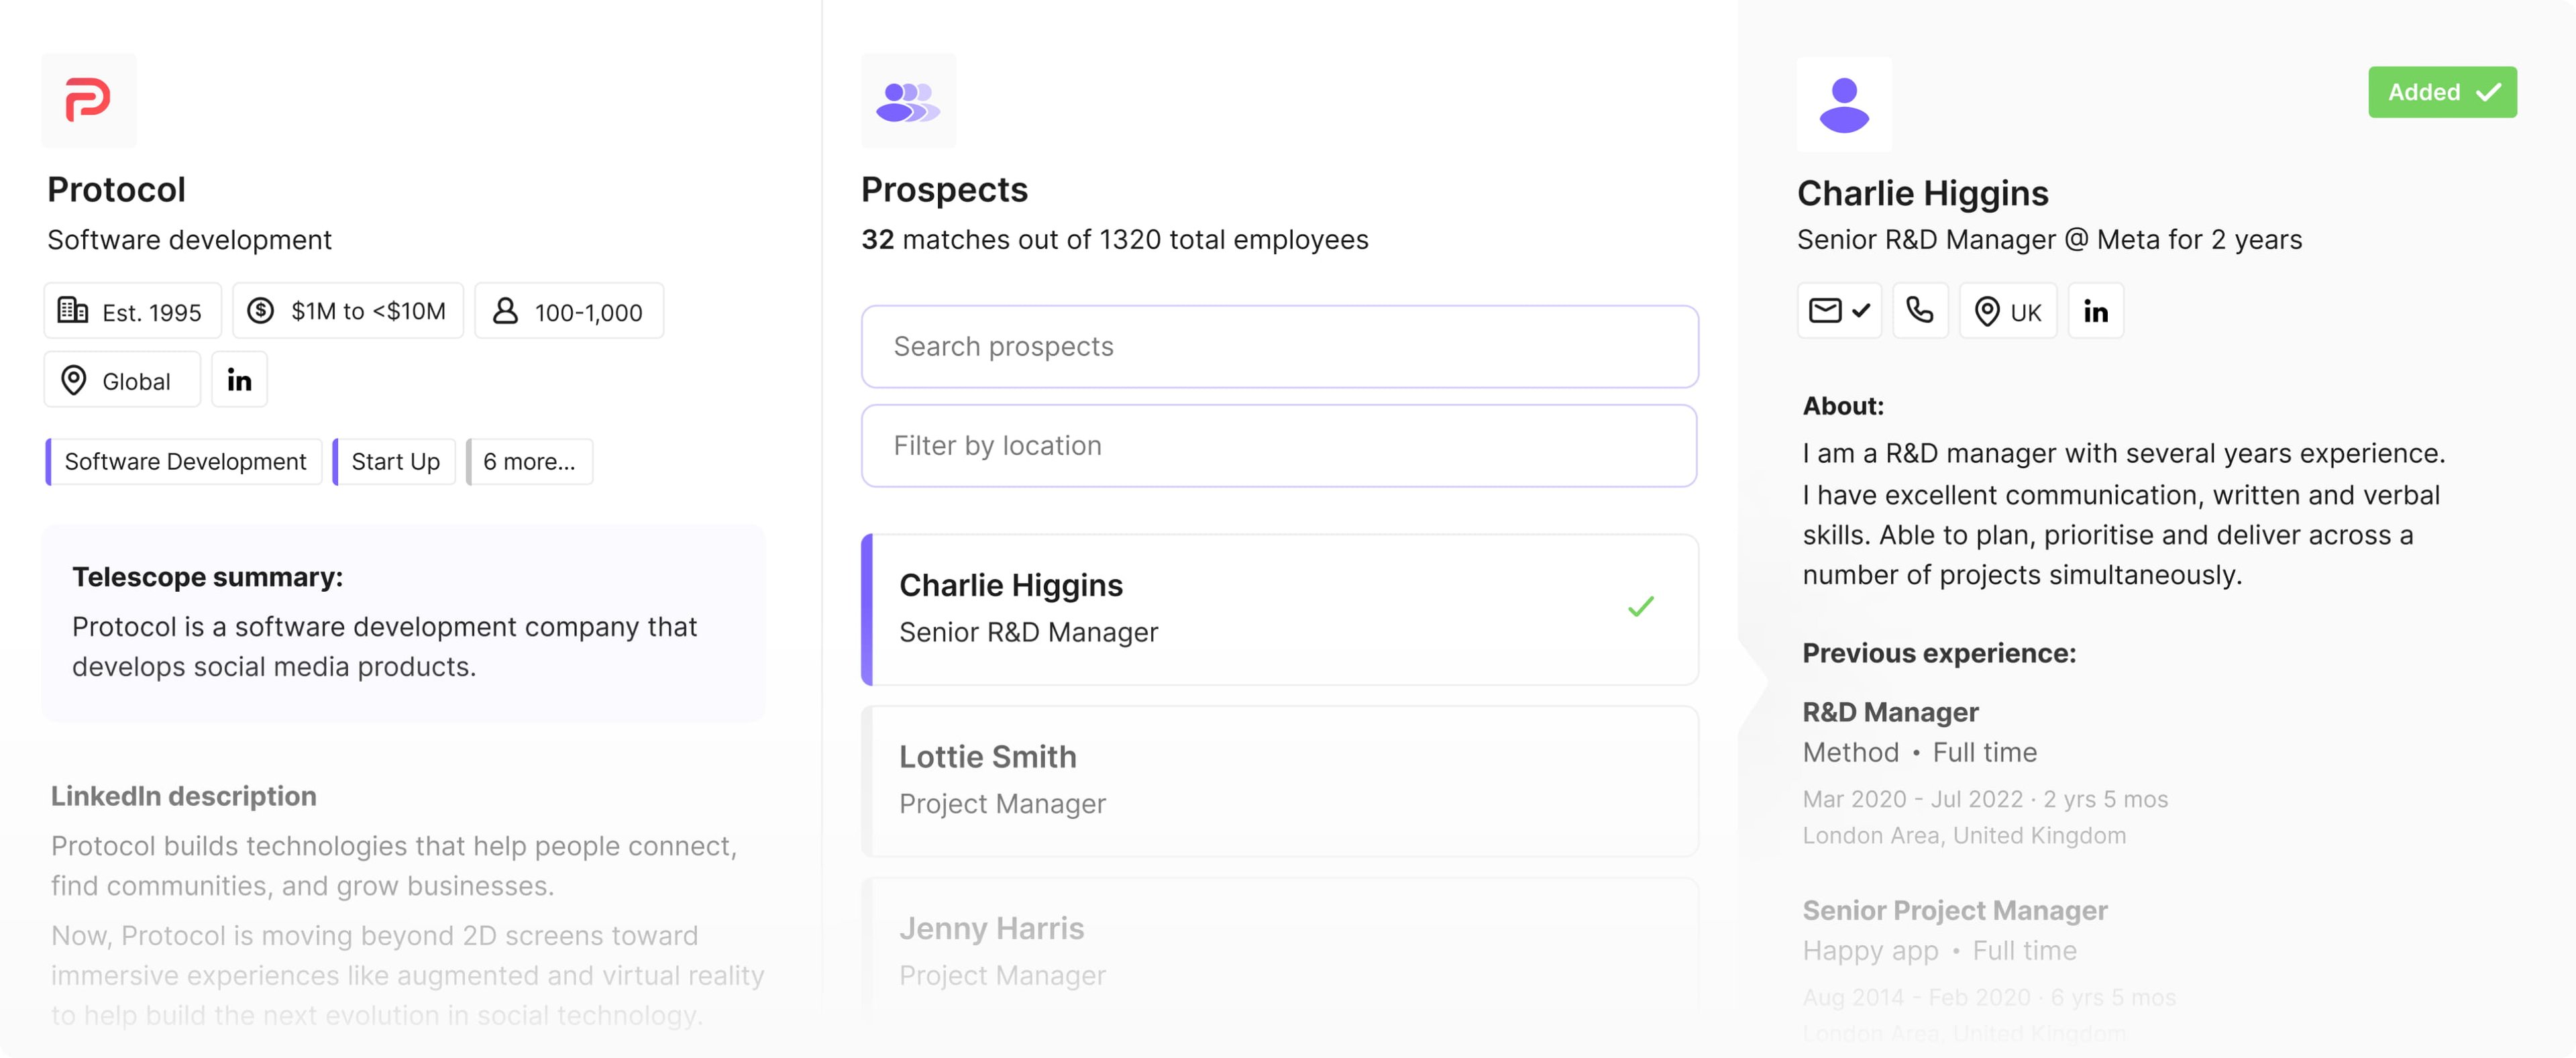Click into the Search prospects field

tap(1279, 346)
